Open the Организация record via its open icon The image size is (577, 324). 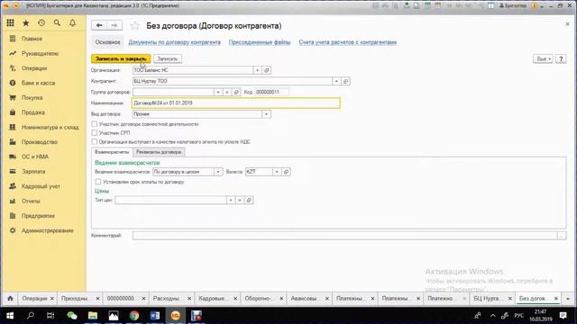point(267,70)
